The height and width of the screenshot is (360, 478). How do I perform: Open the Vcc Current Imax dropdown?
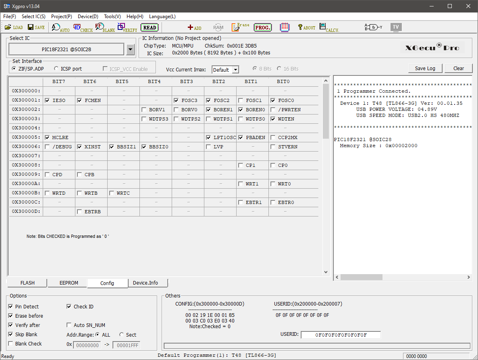[x=235, y=70]
